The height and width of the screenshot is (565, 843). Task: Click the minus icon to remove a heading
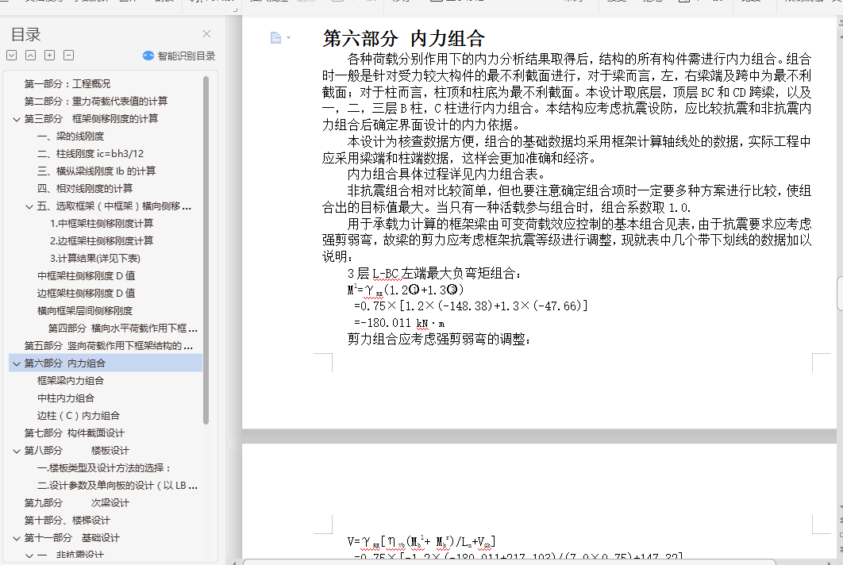68,56
